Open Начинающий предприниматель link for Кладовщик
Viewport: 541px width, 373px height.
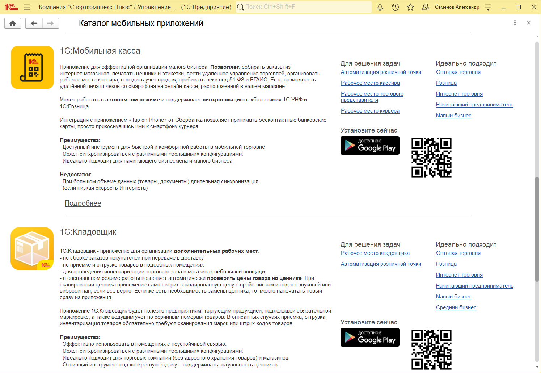pyautogui.click(x=475, y=286)
